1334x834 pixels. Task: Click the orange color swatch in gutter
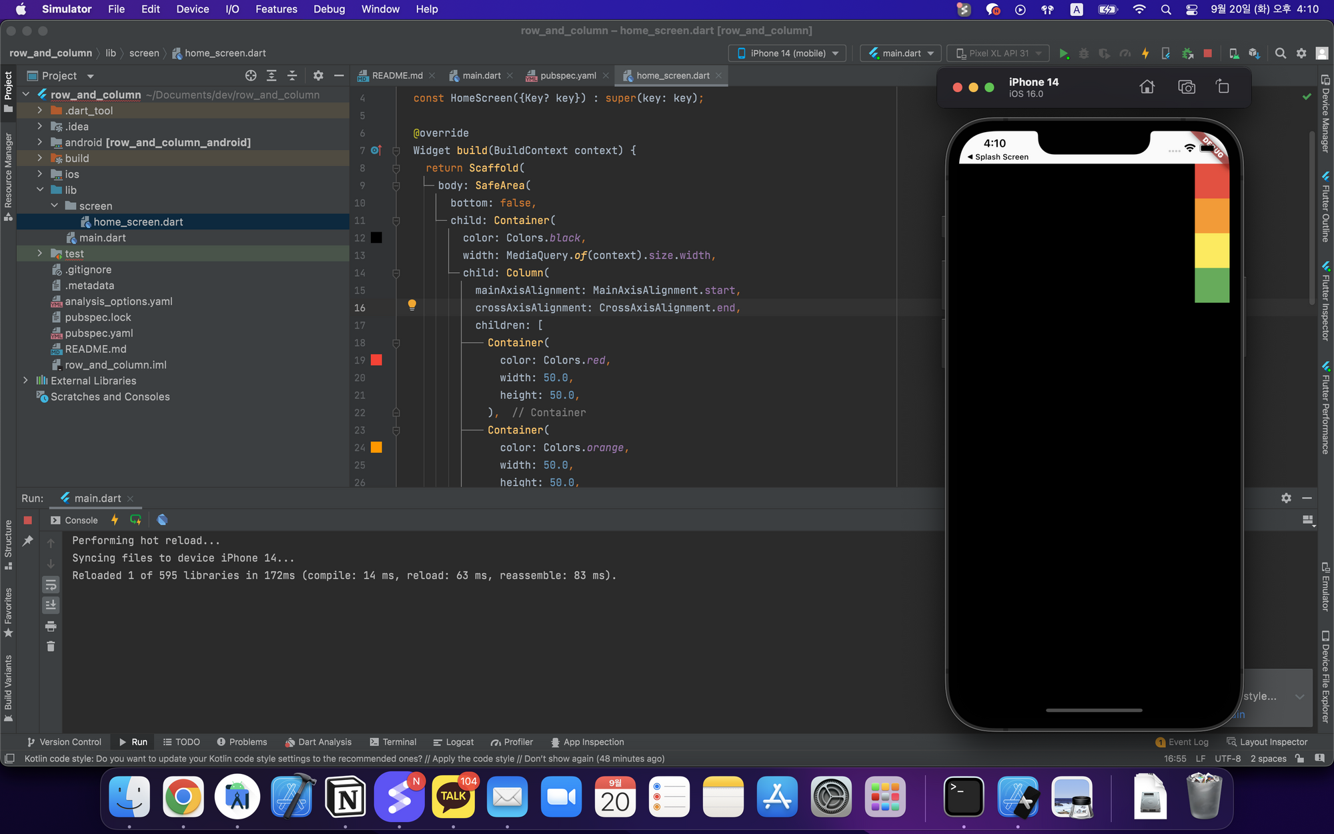point(376,448)
